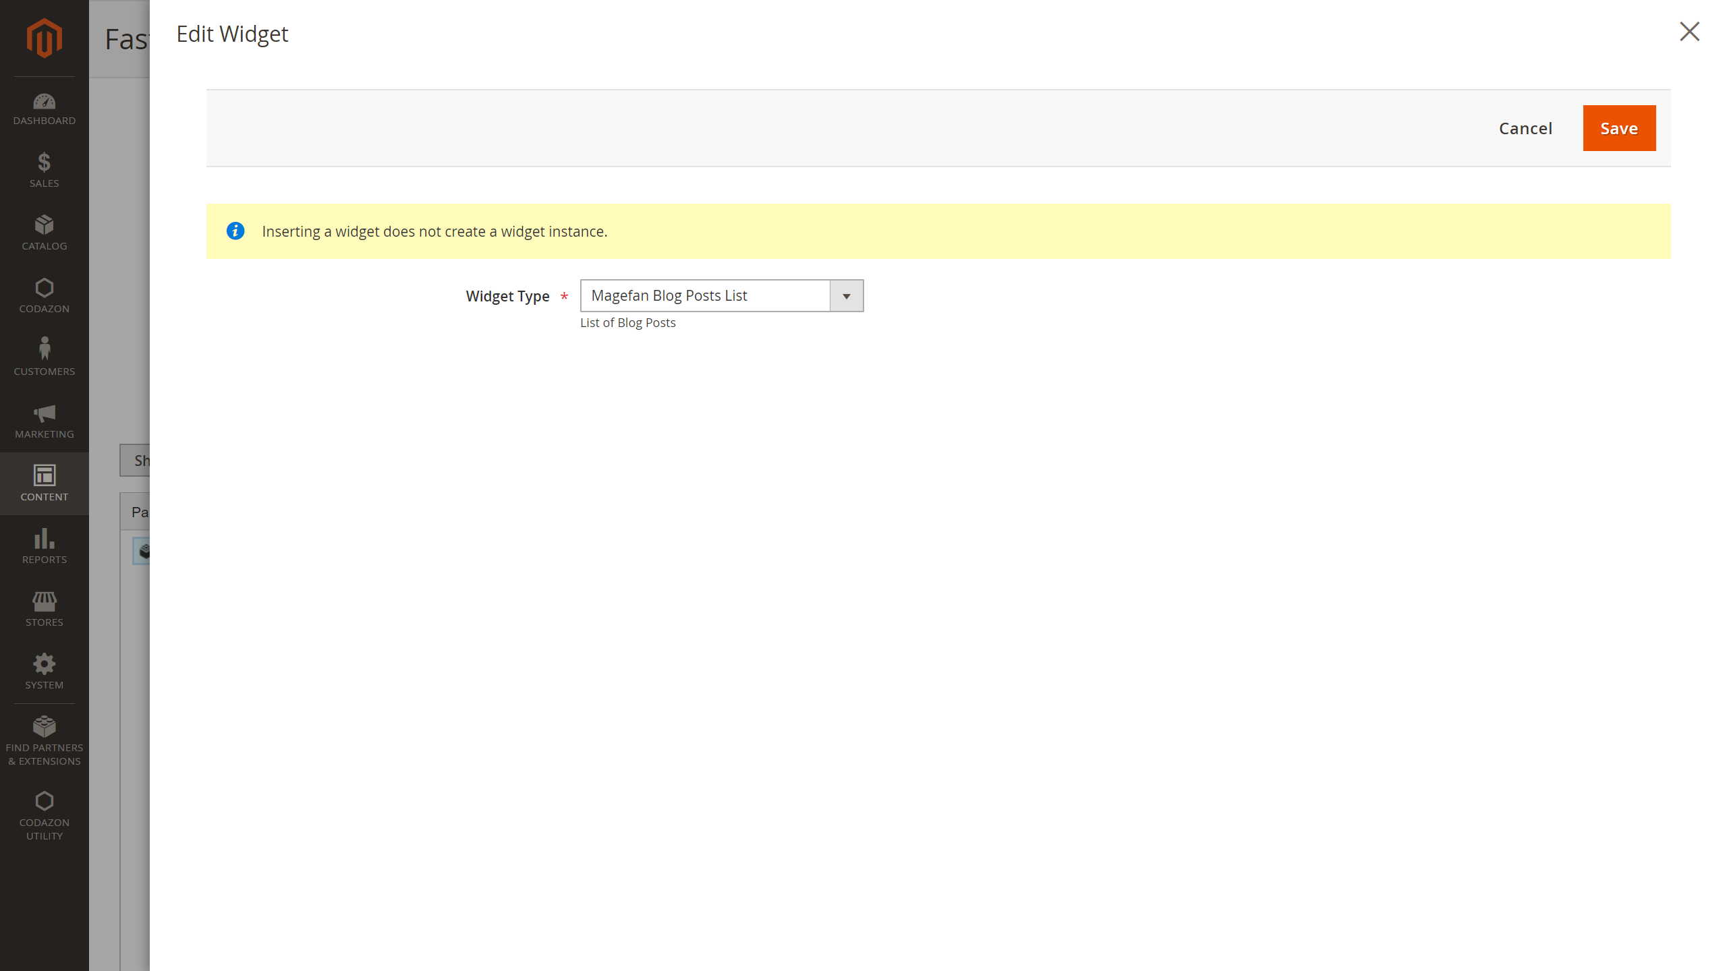Close the Edit Widget dialog
This screenshot has width=1727, height=971.
click(1689, 32)
